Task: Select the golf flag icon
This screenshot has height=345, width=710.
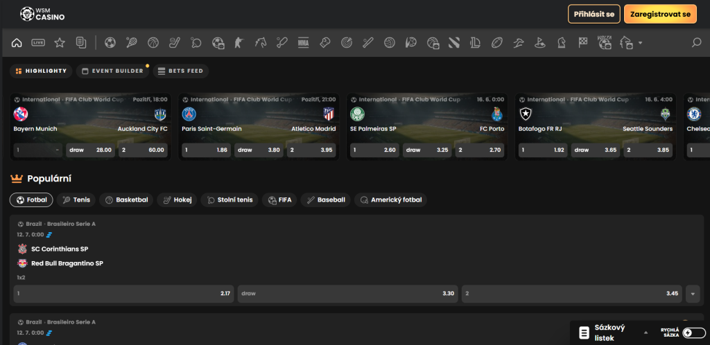Action: [539, 43]
